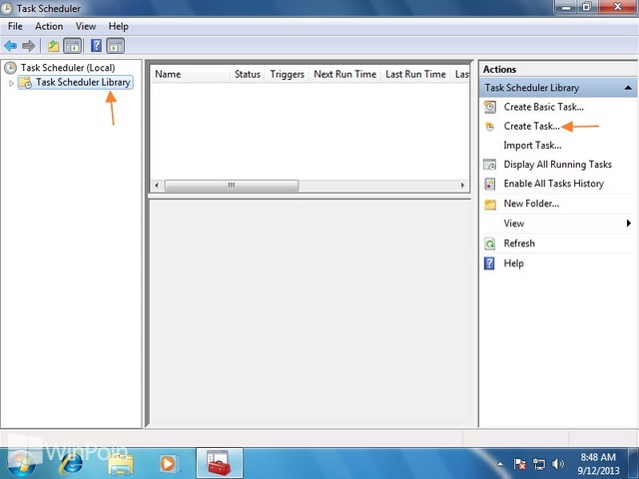Viewport: 639px width, 479px height.
Task: Click the forward arrow in the toolbar
Action: tap(28, 46)
